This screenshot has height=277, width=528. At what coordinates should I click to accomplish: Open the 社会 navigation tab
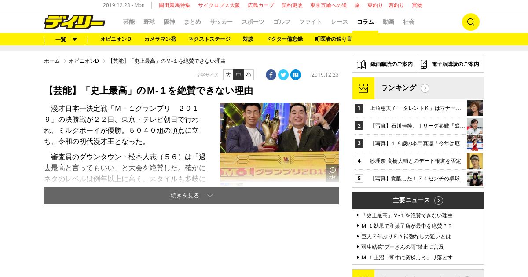click(x=409, y=22)
